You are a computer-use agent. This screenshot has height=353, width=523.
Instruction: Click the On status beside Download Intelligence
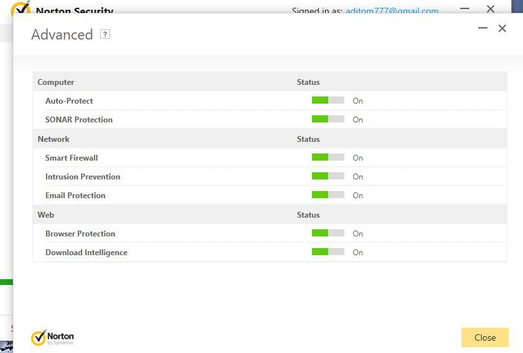pyautogui.click(x=357, y=252)
